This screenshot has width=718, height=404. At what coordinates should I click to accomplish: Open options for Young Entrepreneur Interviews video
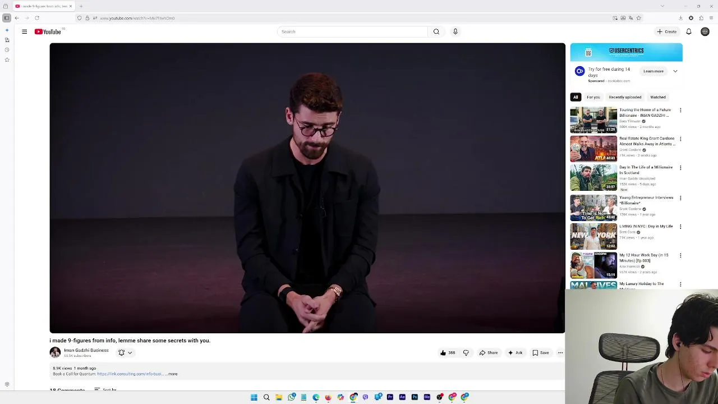[680, 198]
